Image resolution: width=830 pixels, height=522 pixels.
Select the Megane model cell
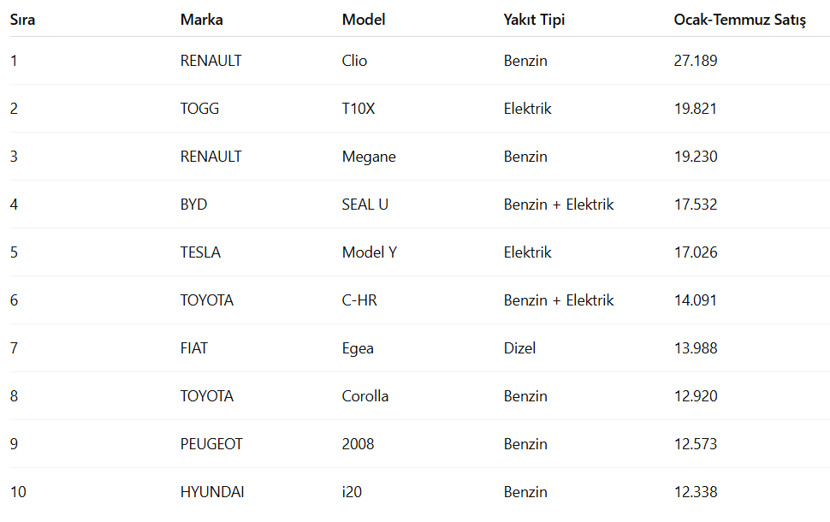369,157
